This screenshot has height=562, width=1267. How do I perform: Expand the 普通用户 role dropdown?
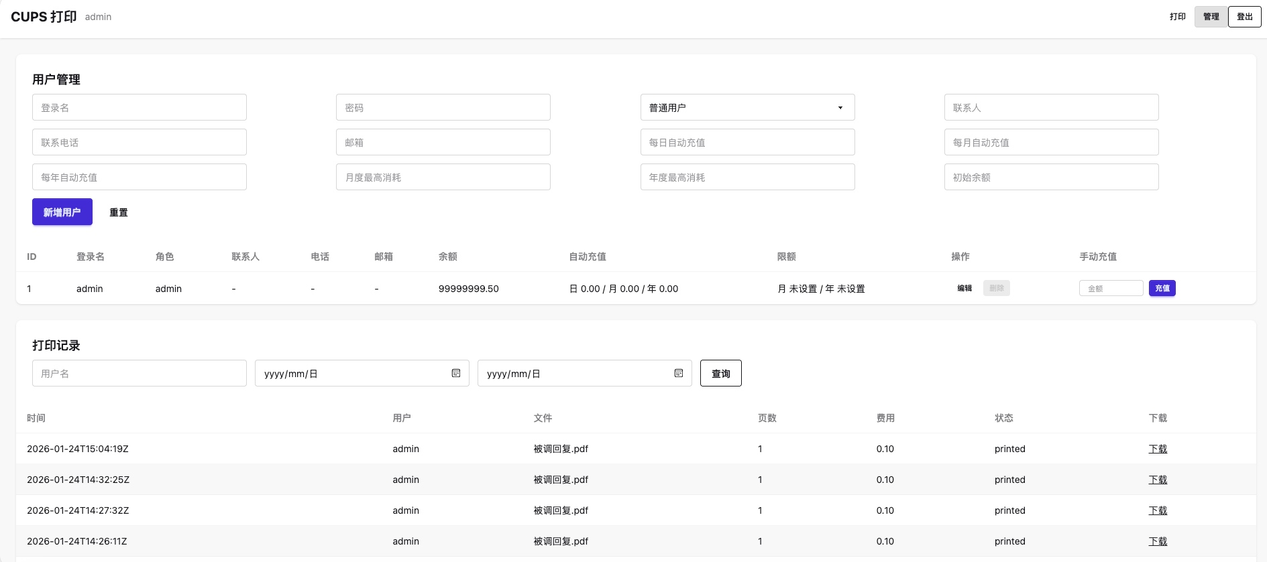click(747, 107)
